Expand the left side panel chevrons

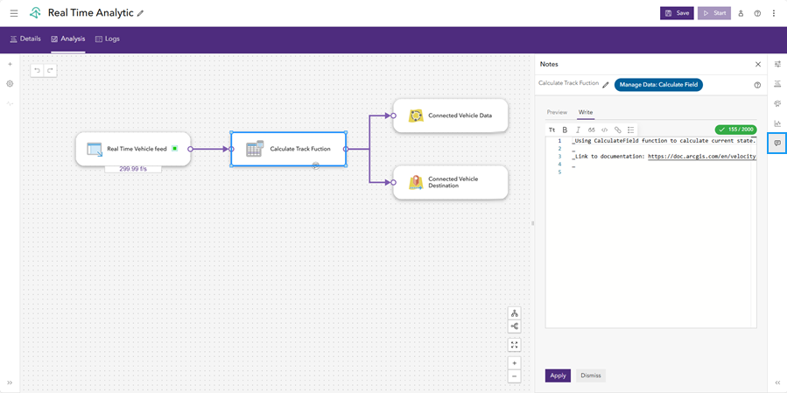pyautogui.click(x=10, y=382)
